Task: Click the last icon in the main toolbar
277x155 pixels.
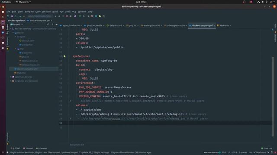Action: (x=104, y=16)
